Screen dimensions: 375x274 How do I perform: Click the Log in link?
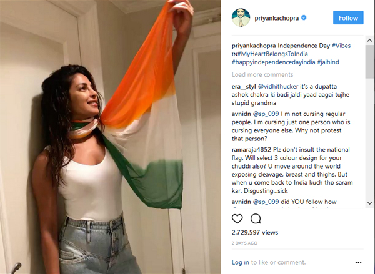[241, 262]
